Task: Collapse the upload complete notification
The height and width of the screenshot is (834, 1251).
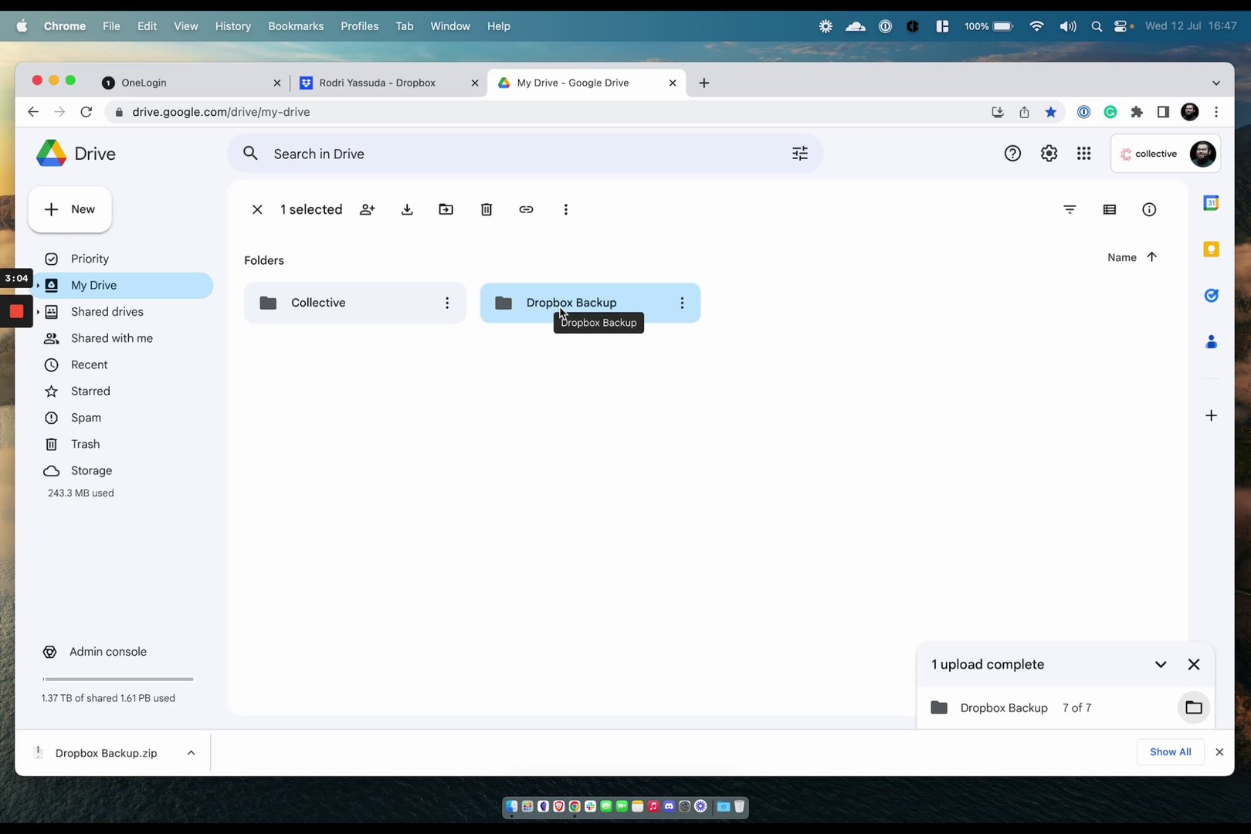Action: (x=1161, y=664)
